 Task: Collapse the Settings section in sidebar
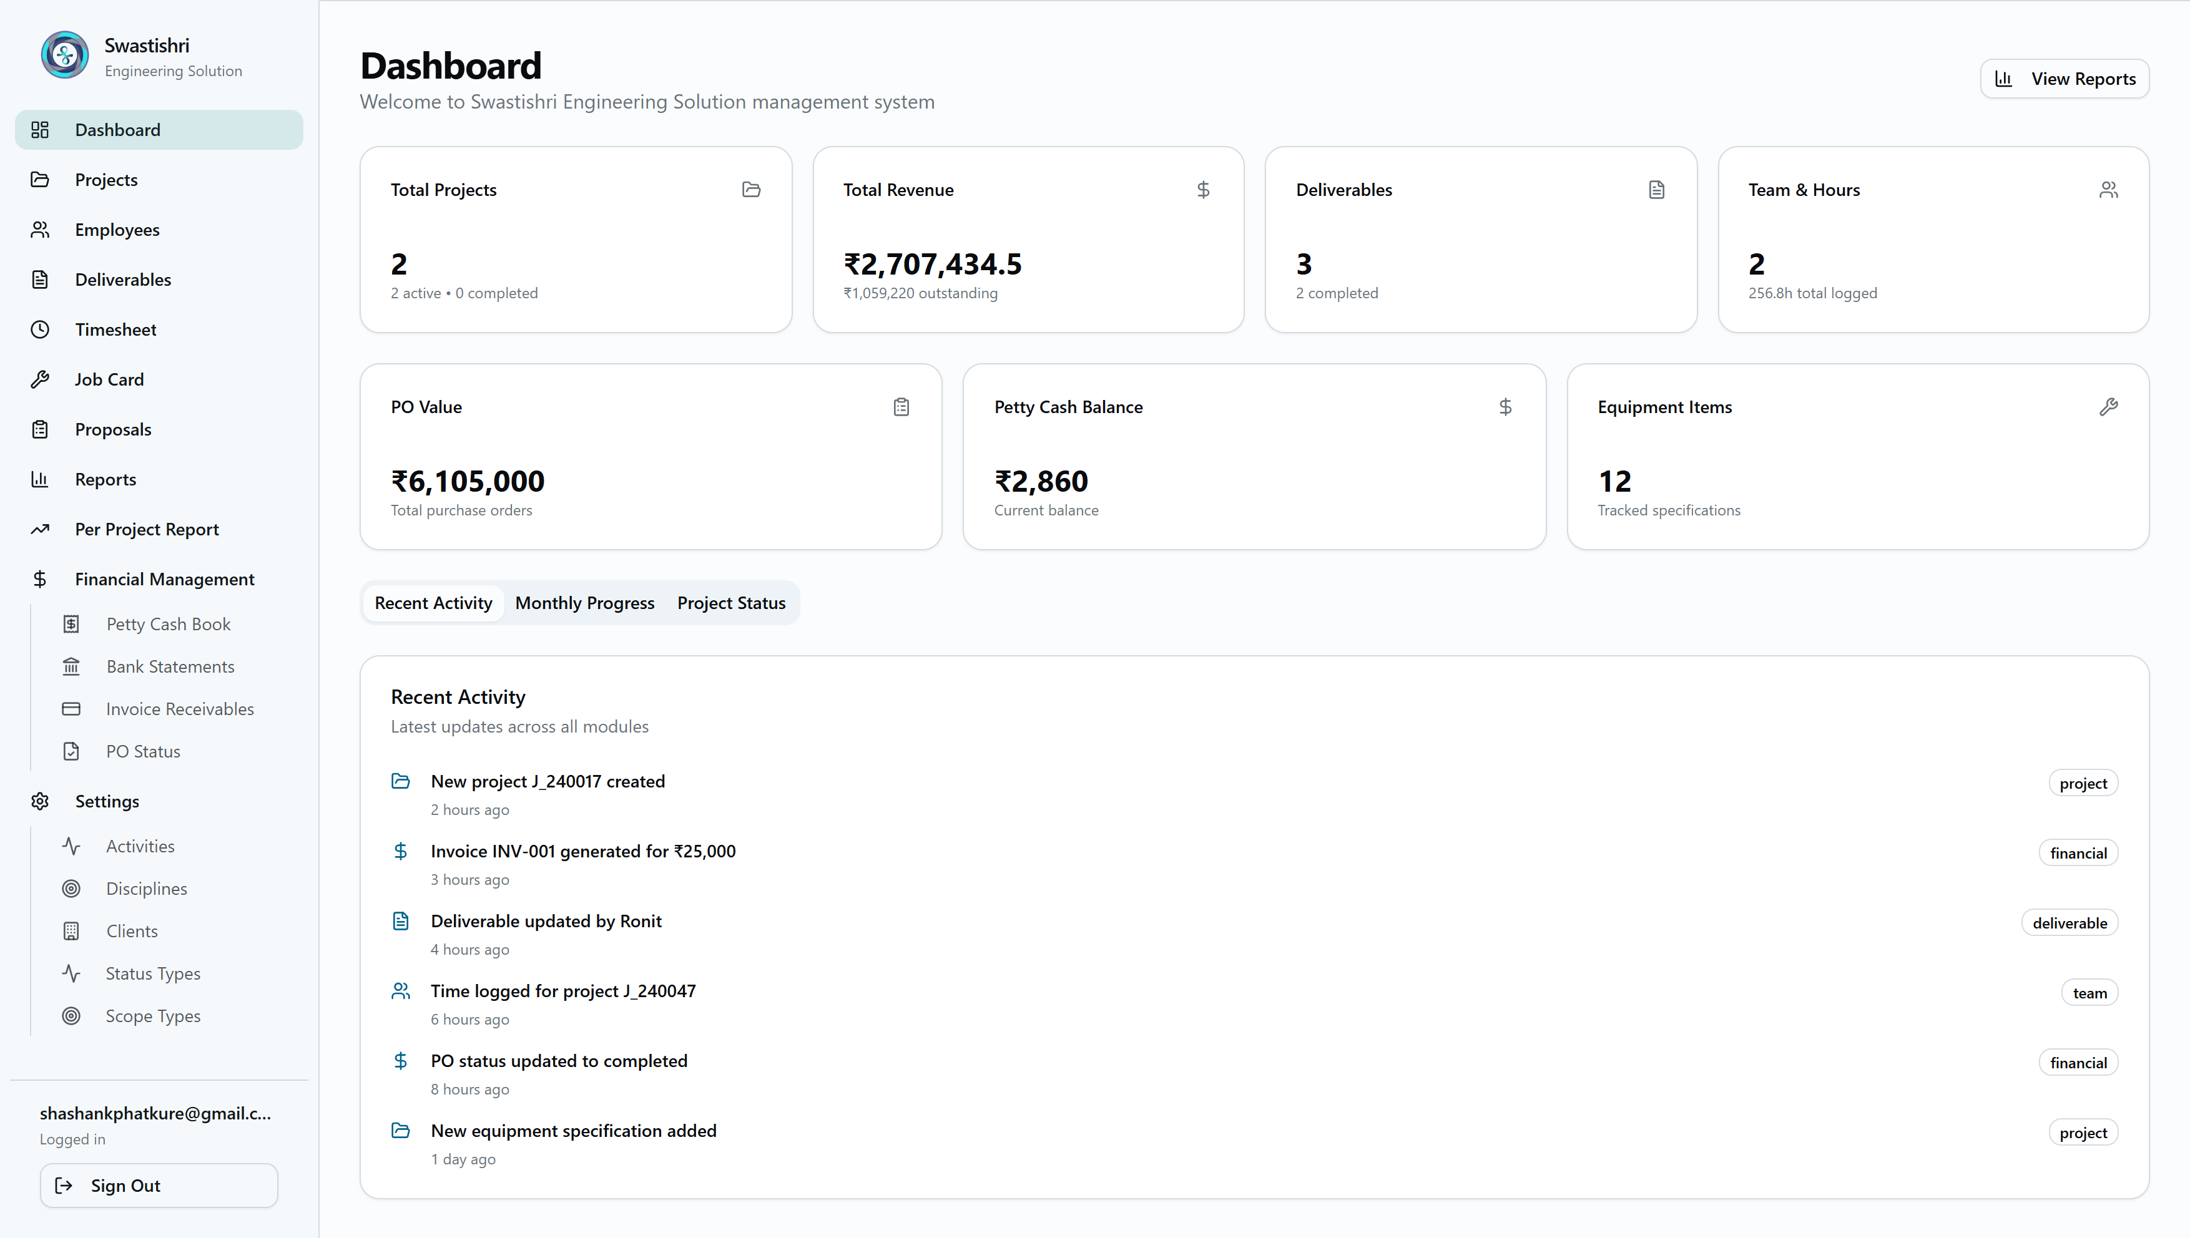coord(107,801)
